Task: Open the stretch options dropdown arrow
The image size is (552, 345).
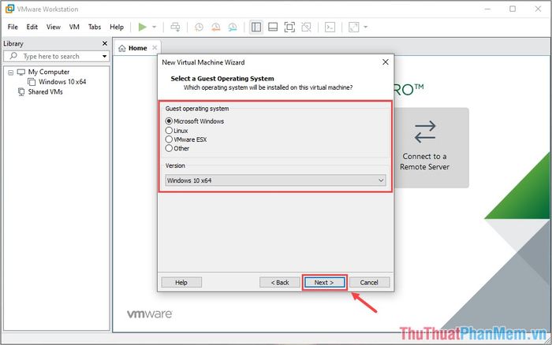Action: [x=365, y=27]
